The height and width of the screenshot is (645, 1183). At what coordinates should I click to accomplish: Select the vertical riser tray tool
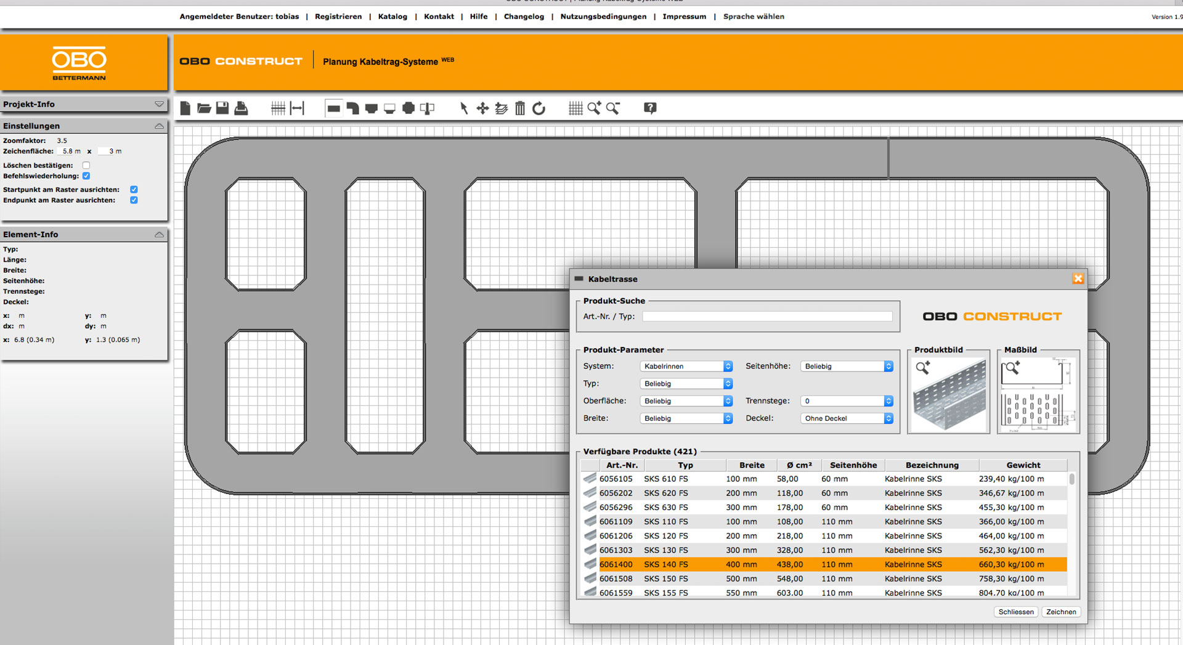(x=427, y=108)
